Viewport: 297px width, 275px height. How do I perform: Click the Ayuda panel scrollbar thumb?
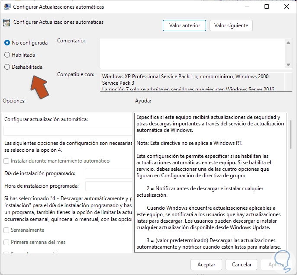click(x=291, y=134)
